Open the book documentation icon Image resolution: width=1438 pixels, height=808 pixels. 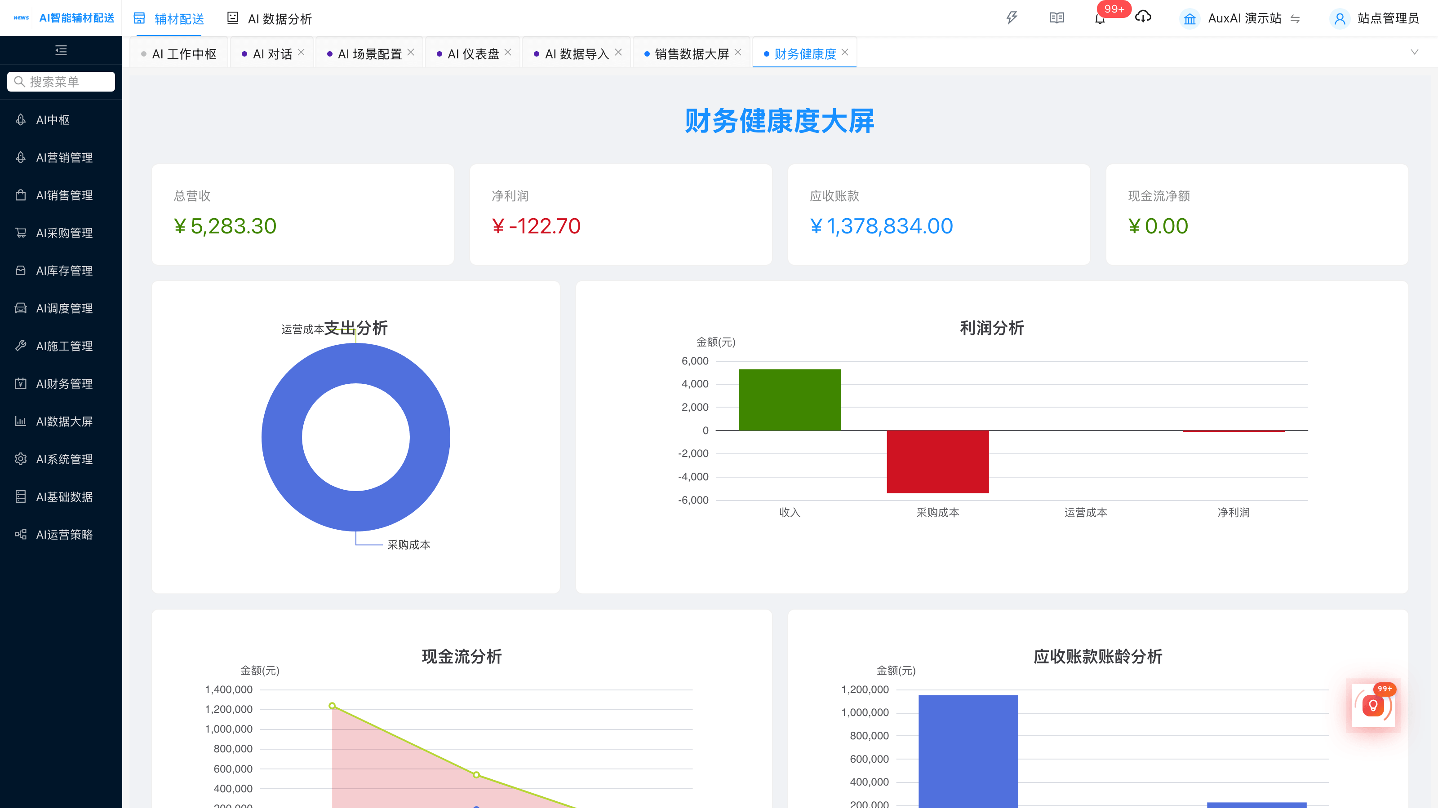(1057, 18)
